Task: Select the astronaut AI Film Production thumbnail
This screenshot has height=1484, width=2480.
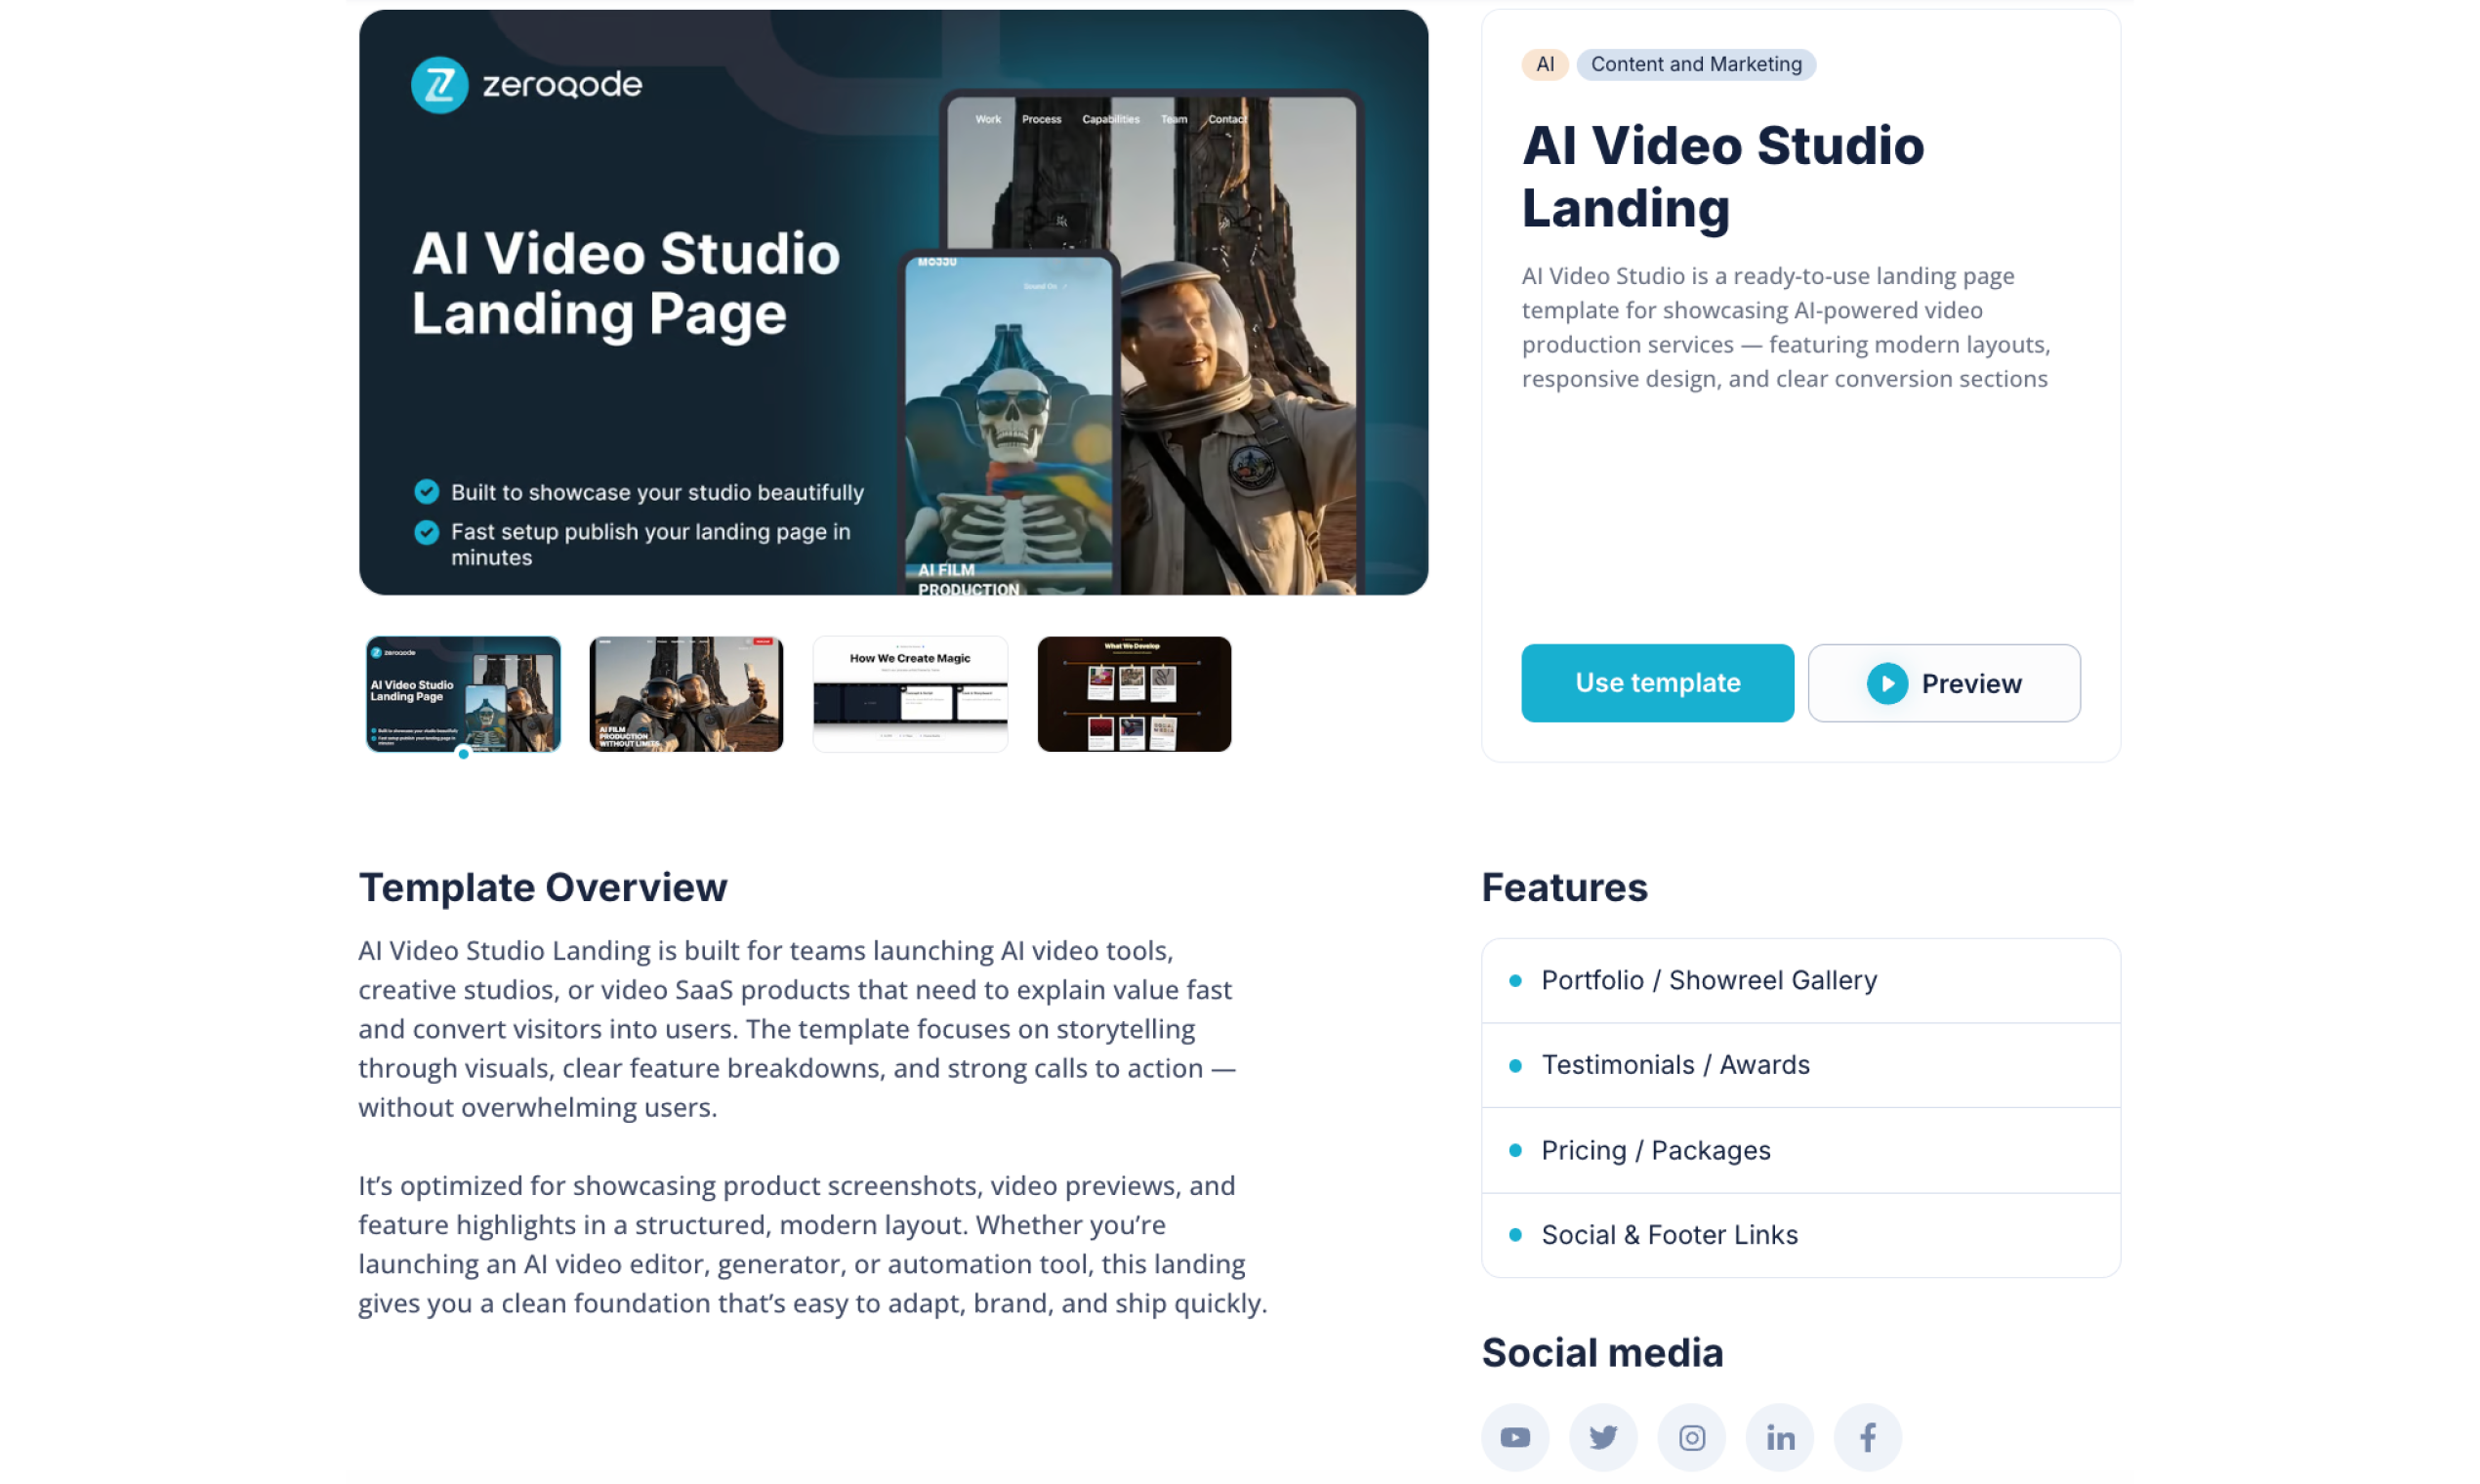Action: pyautogui.click(x=686, y=694)
